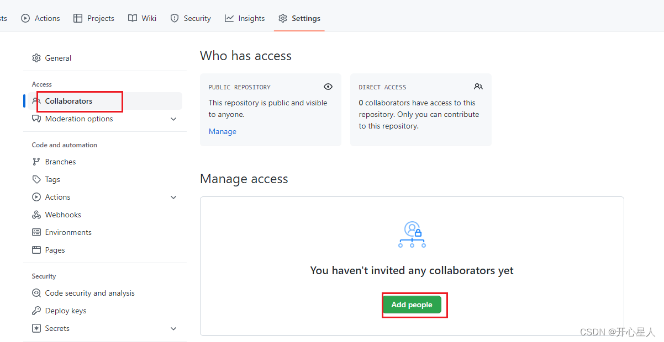Open Webhooks settings
664x342 pixels.
pyautogui.click(x=105, y=215)
